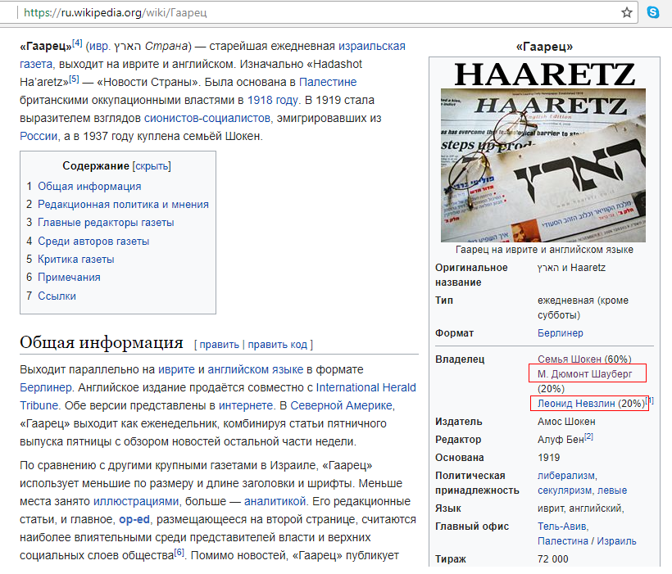This screenshot has width=672, height=574.
Task: Open the секуляризм link
Action: click(x=565, y=490)
